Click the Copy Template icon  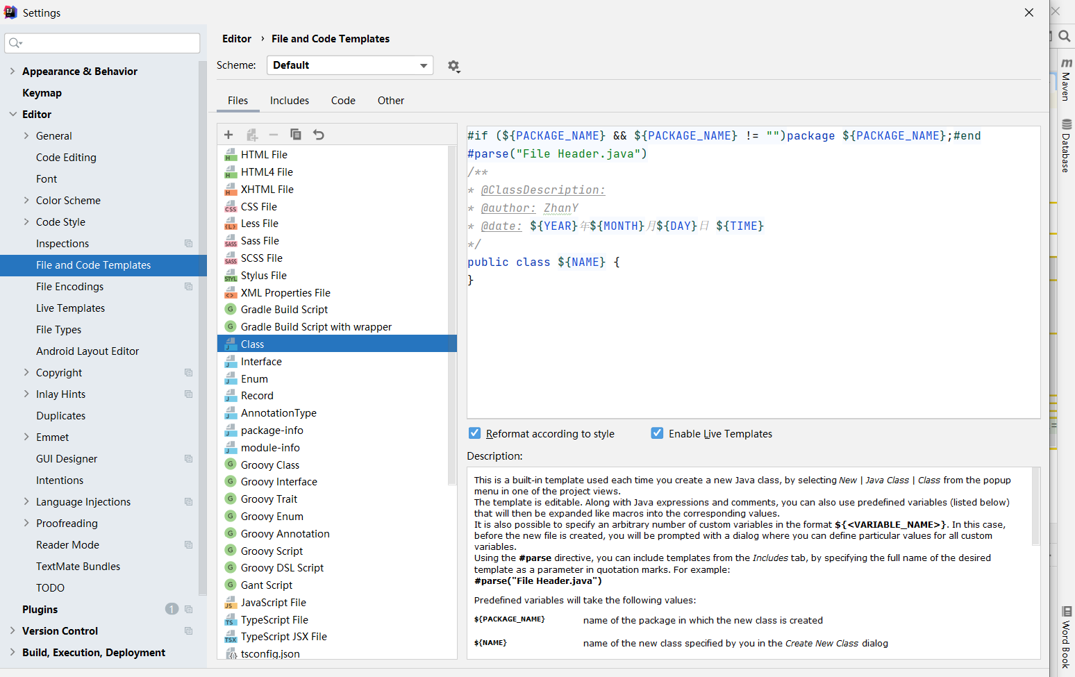[296, 135]
